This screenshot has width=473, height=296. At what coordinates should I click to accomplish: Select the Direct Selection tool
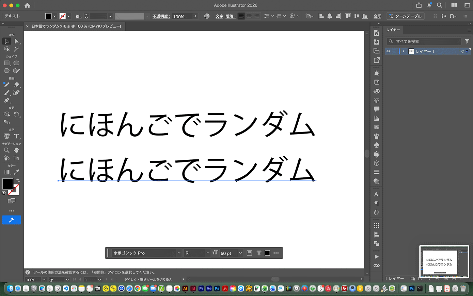[16, 41]
